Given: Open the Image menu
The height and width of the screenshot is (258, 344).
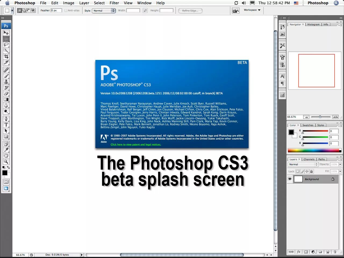Looking at the screenshot, I should coord(69,3).
